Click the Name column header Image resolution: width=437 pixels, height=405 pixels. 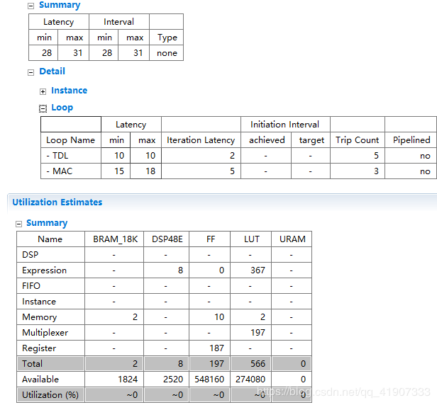pyautogui.click(x=50, y=239)
